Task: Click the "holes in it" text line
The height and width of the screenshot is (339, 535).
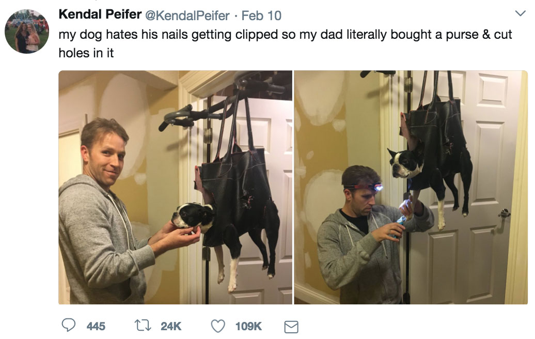Action: pyautogui.click(x=86, y=53)
